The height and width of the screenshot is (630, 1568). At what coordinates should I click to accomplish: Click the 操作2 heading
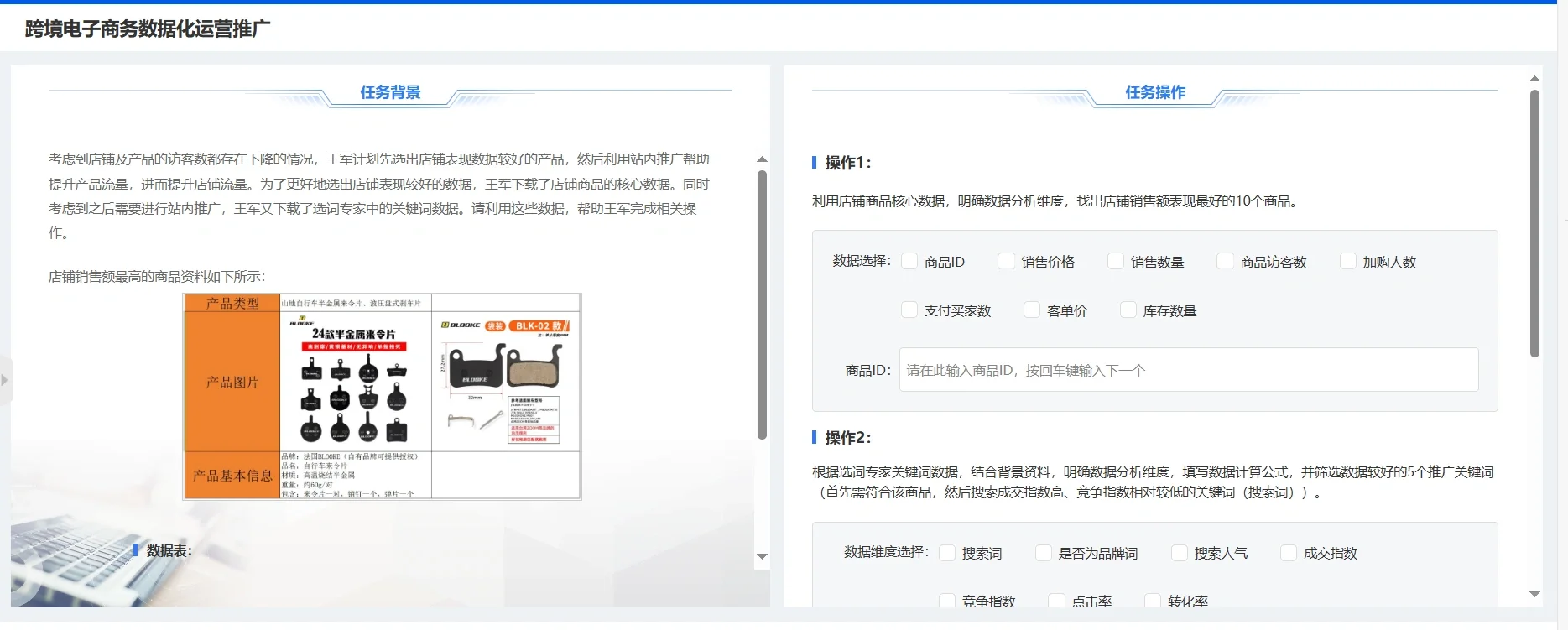[847, 438]
